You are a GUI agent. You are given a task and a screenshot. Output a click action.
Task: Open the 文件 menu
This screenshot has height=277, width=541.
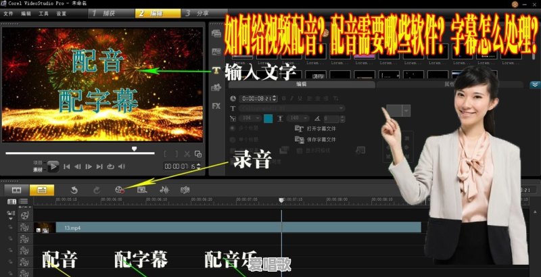pos(8,14)
